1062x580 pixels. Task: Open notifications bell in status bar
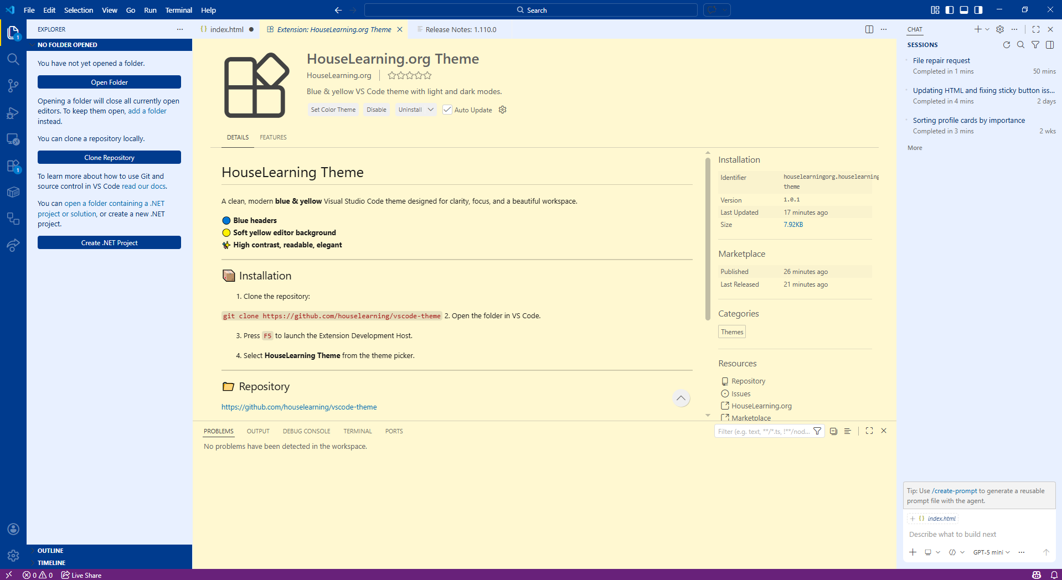click(x=1054, y=575)
